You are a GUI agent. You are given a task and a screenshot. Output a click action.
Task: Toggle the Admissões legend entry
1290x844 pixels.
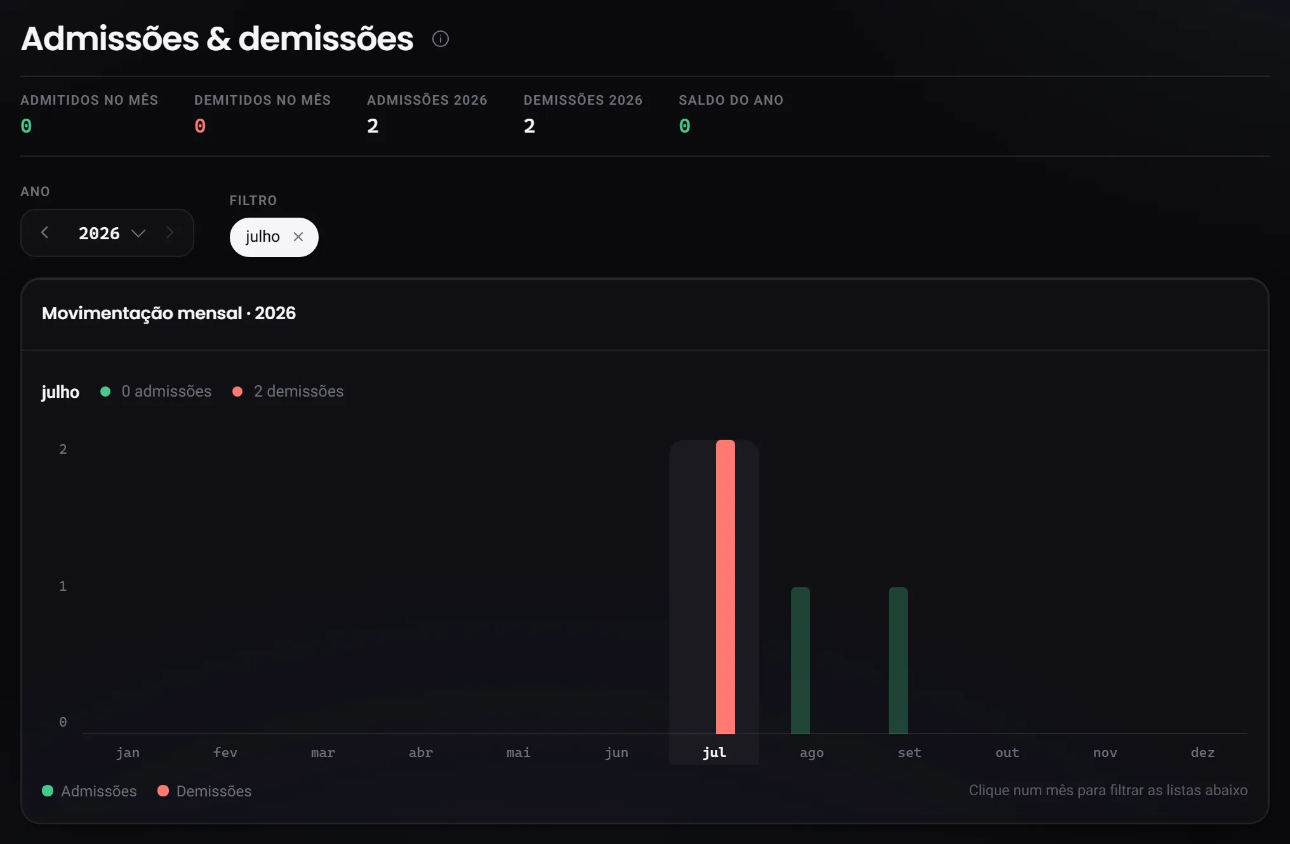pyautogui.click(x=90, y=791)
